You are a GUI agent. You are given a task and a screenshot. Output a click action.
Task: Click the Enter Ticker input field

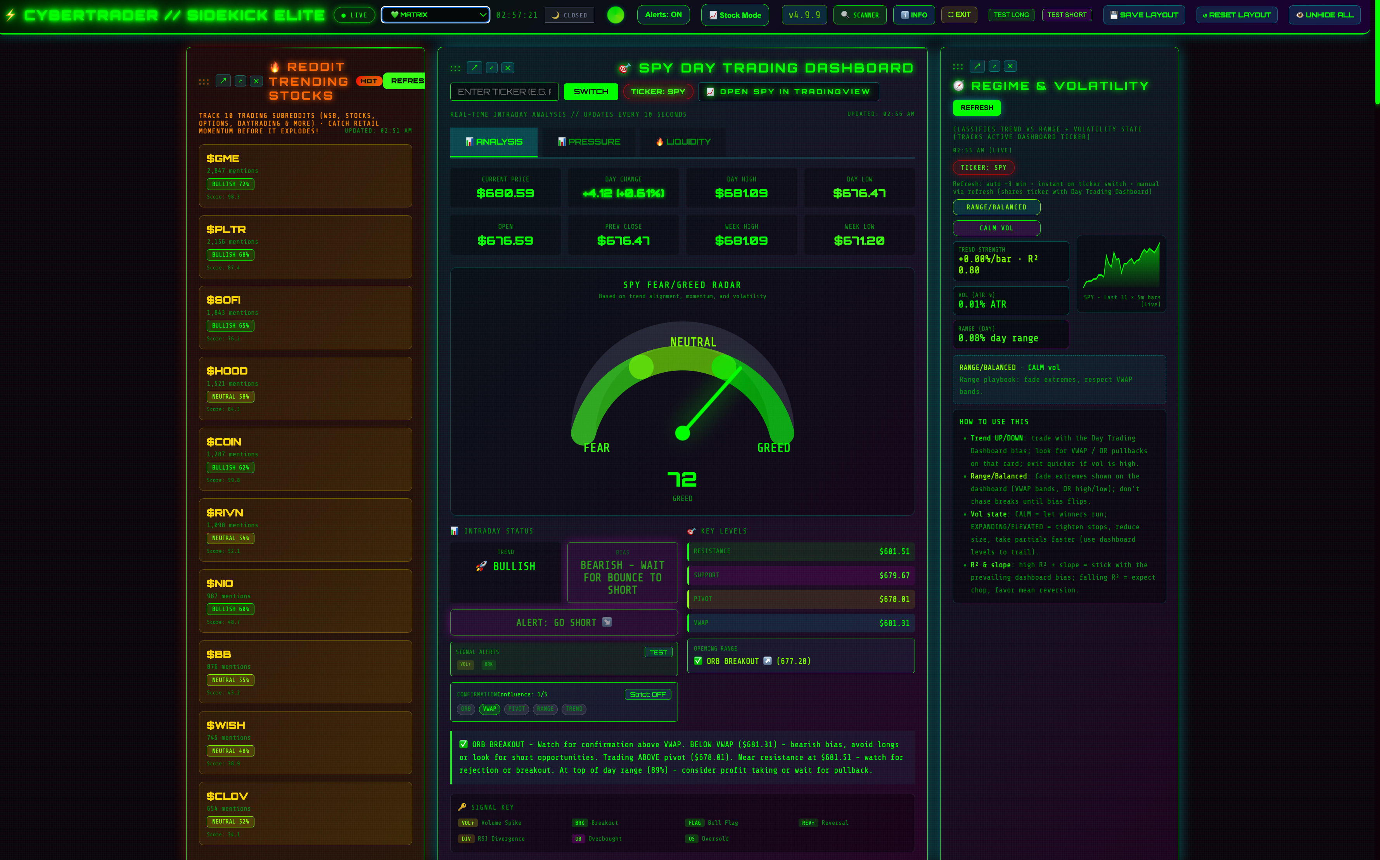pos(503,92)
